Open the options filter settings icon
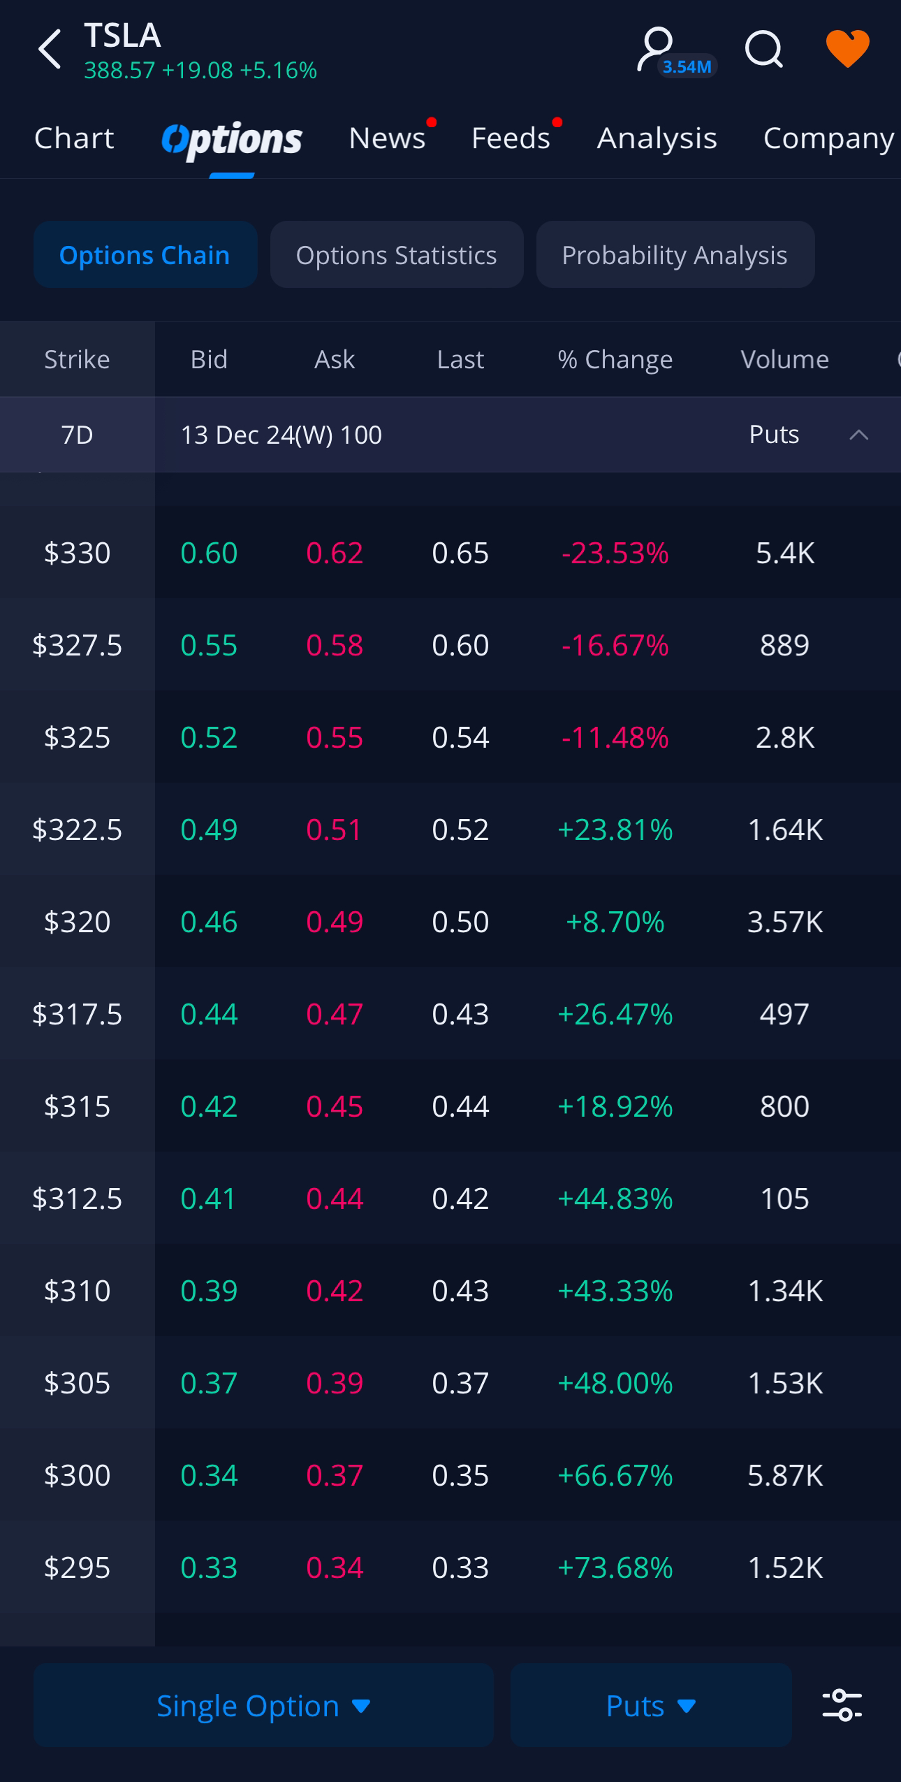 [x=842, y=1705]
